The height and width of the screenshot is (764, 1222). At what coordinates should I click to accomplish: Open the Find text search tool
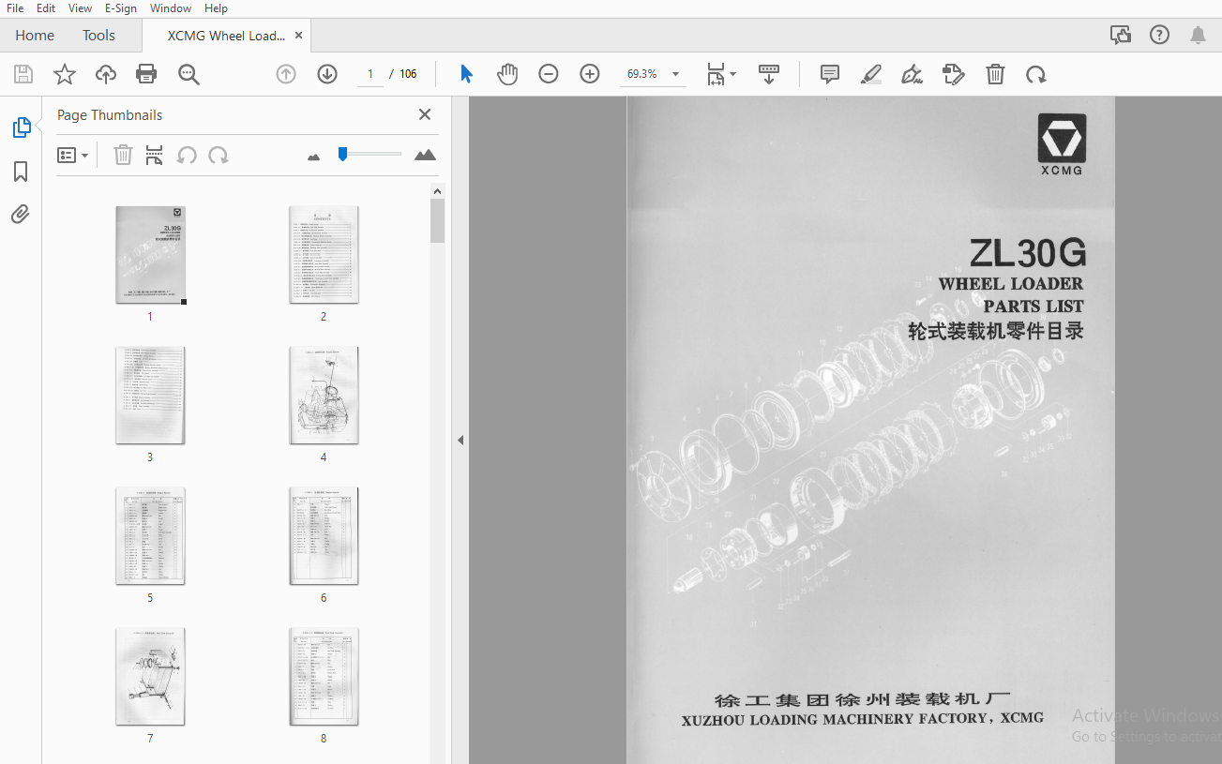coord(189,74)
